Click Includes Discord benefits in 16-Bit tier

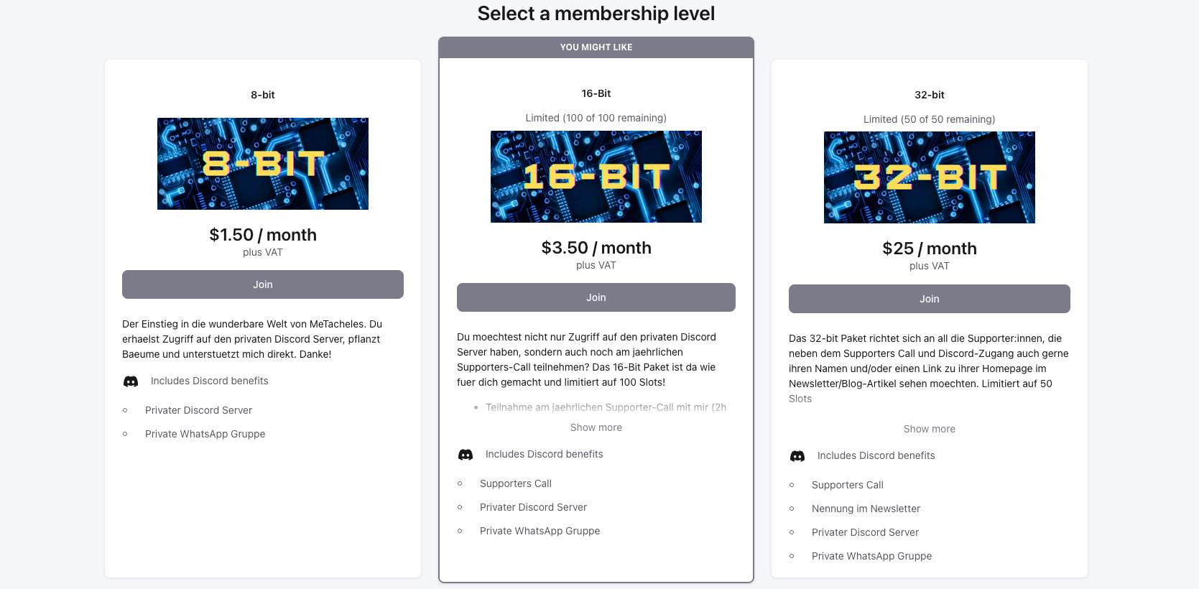[x=545, y=454]
